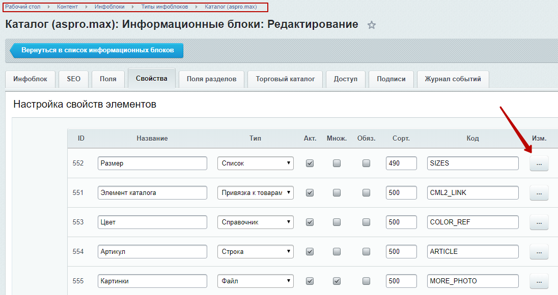Open type dropdown showing Список
This screenshot has height=295, width=558.
pos(256,163)
